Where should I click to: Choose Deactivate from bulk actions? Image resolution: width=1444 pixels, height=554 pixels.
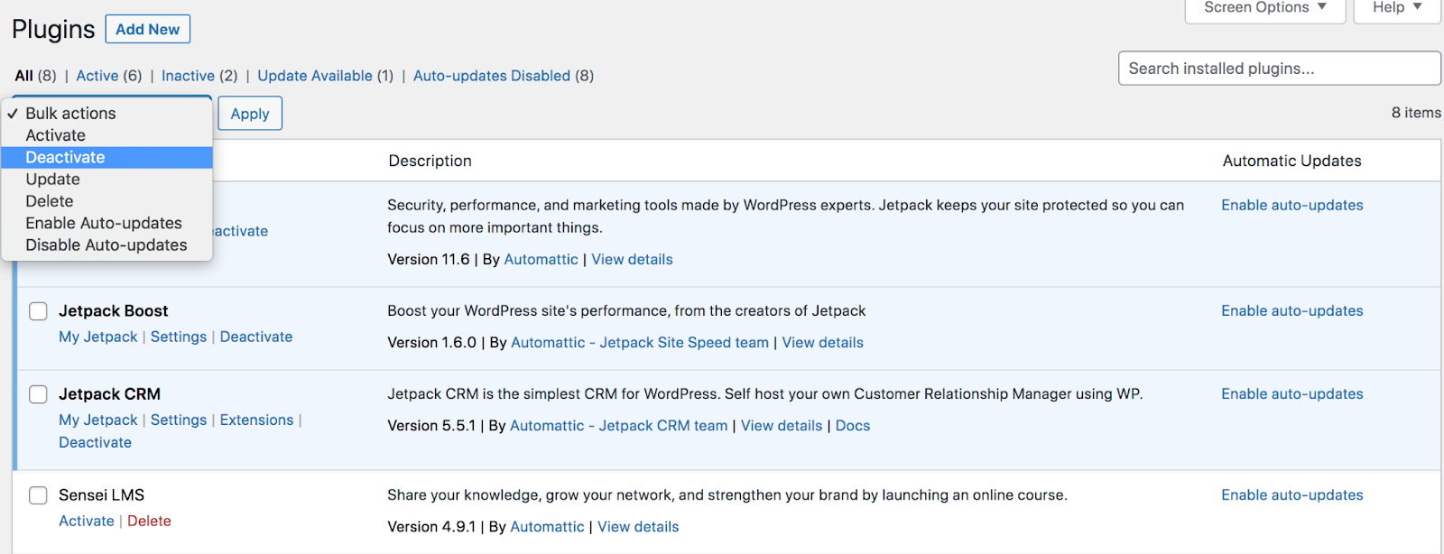106,157
